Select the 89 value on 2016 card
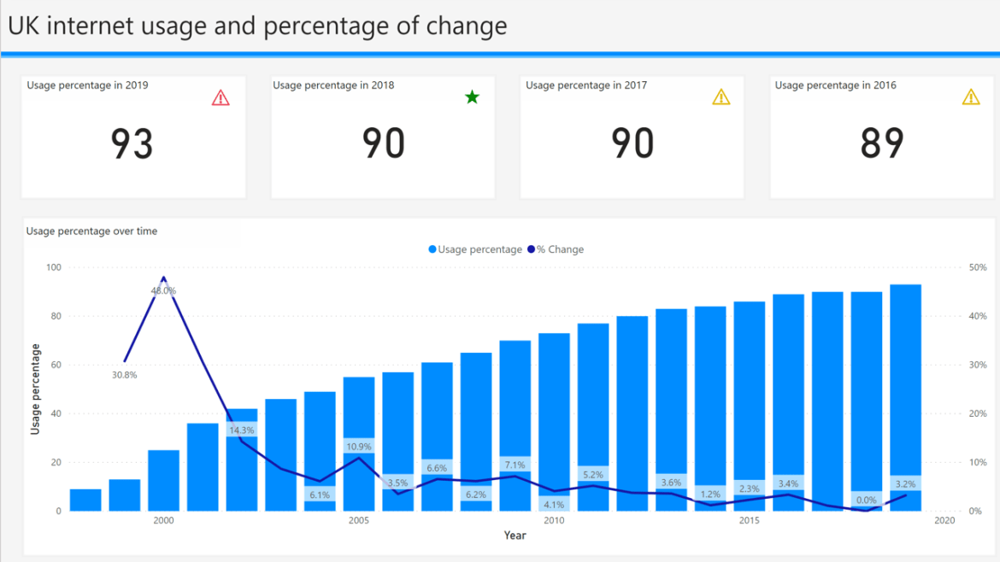Viewport: 1000px width, 562px height. pyautogui.click(x=882, y=143)
